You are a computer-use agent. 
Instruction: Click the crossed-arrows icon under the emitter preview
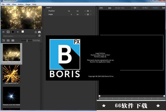18,32
